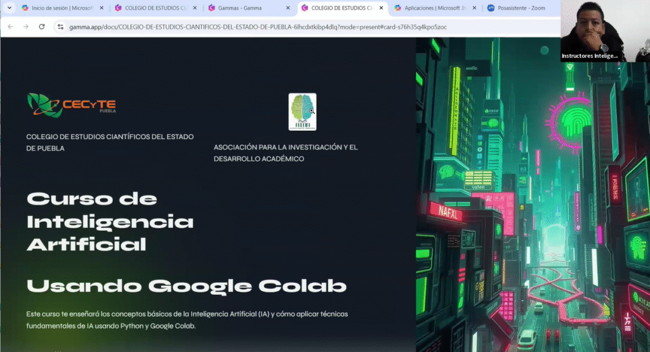Reload the current page
Viewport: 650px width, 352px height.
(42, 27)
